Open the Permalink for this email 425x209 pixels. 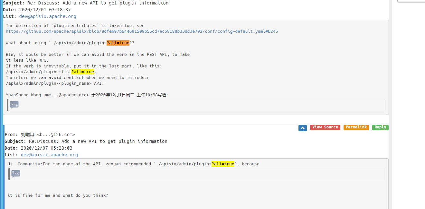(x=356, y=127)
